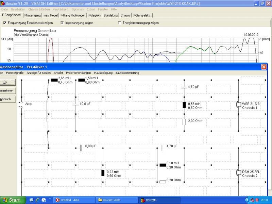Select the 2,65 mH inductor symbol
This screenshot has height=204, width=272.
click(54, 80)
